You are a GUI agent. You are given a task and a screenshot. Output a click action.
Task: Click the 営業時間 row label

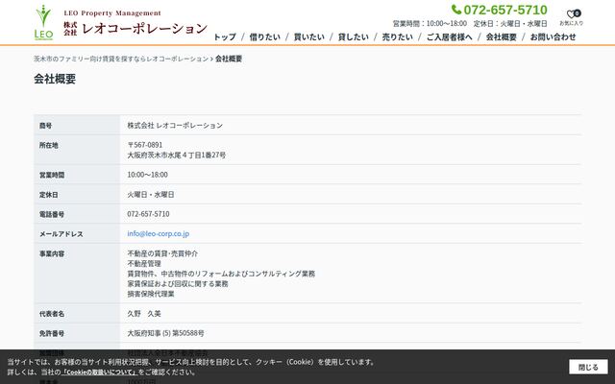52,175
